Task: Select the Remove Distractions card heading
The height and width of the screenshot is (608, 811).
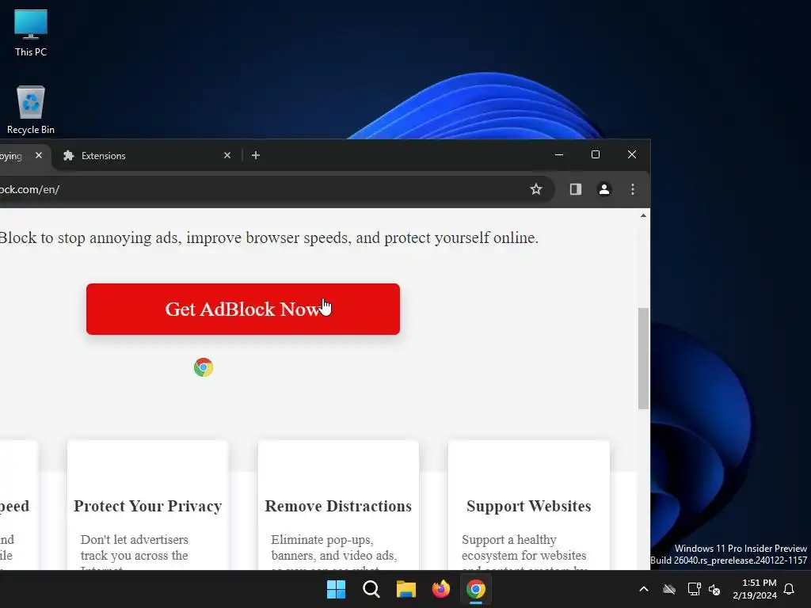Action: 338,506
